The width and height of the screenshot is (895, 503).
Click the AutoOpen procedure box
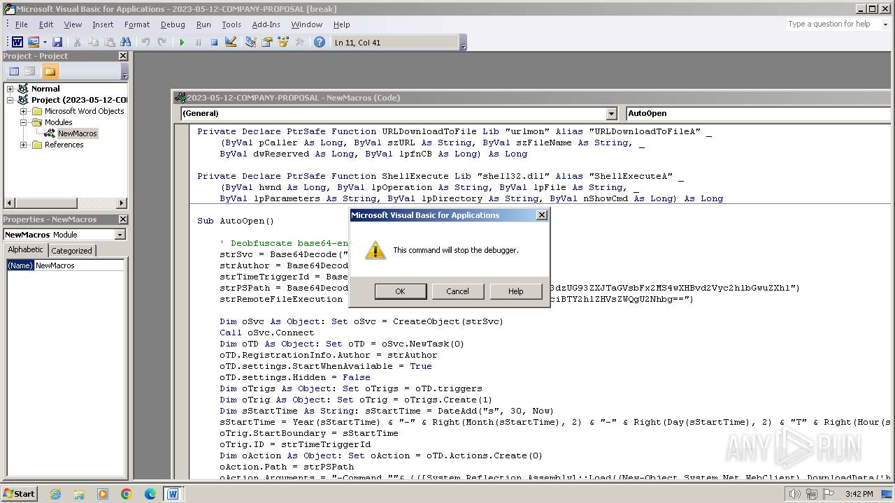coord(759,113)
